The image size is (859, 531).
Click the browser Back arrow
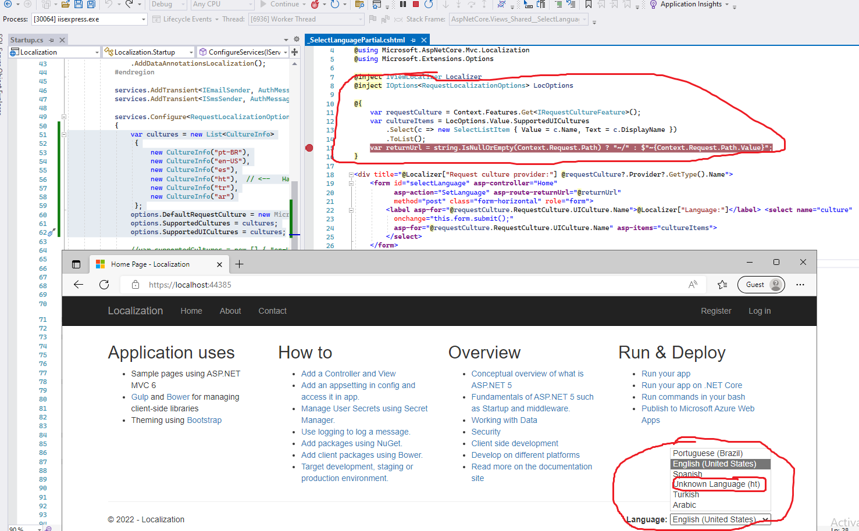tap(79, 285)
